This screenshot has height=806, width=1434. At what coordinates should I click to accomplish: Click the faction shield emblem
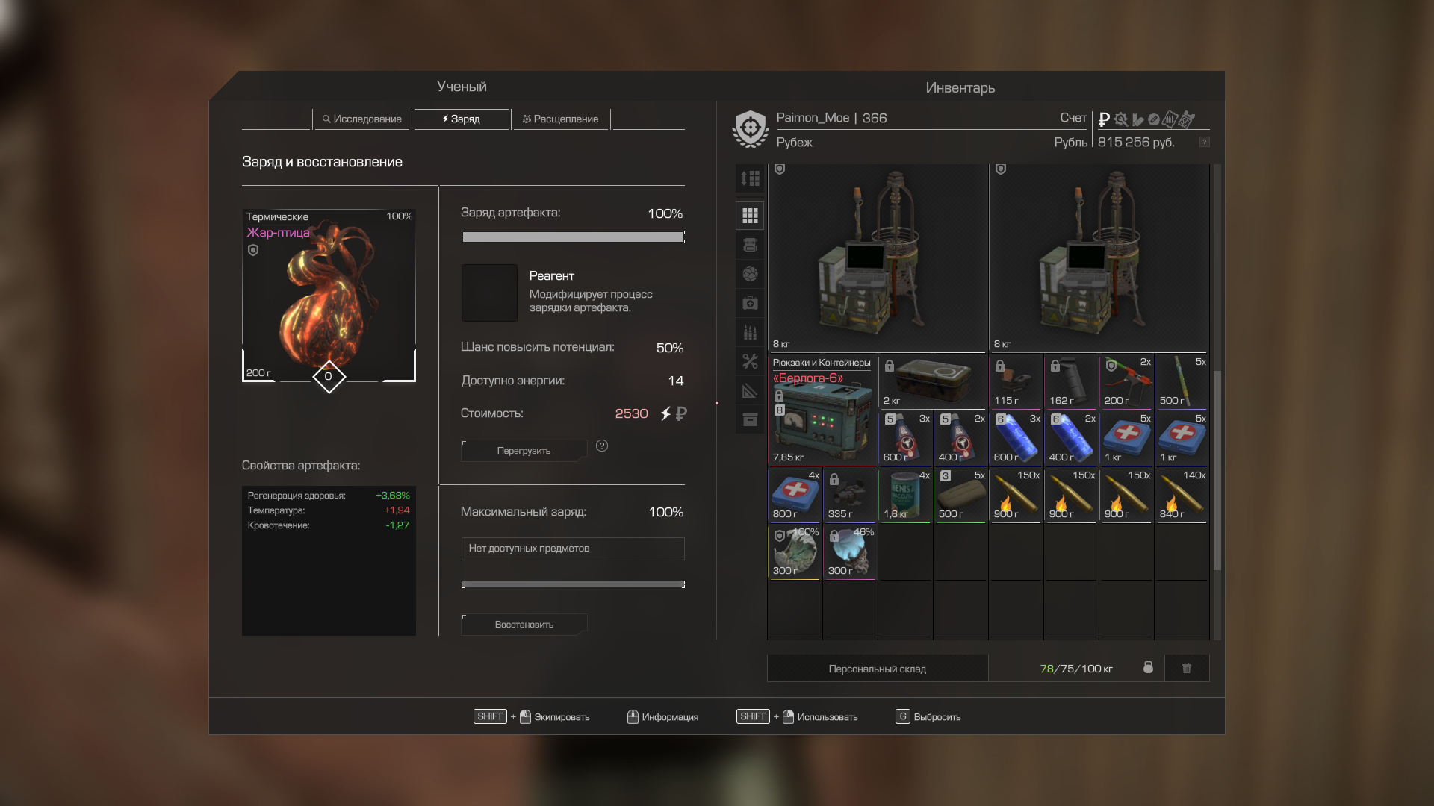(751, 129)
